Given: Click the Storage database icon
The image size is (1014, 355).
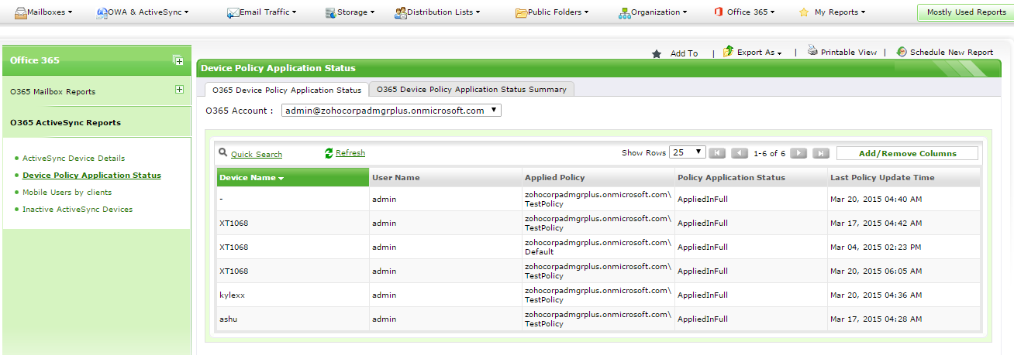Looking at the screenshot, I should 330,13.
